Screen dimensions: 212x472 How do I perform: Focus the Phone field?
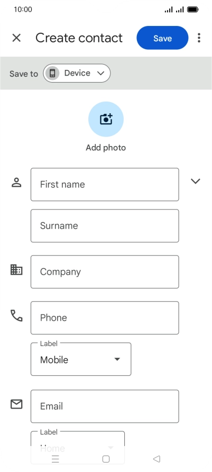pyautogui.click(x=105, y=318)
